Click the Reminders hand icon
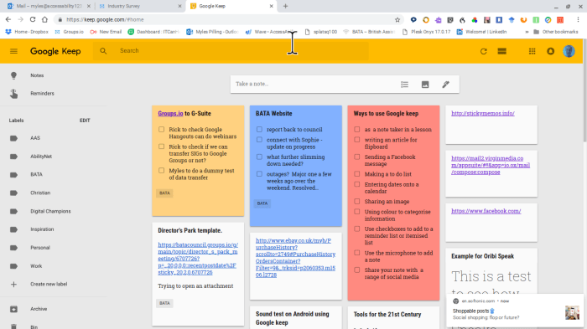This screenshot has width=587, height=329. [14, 94]
